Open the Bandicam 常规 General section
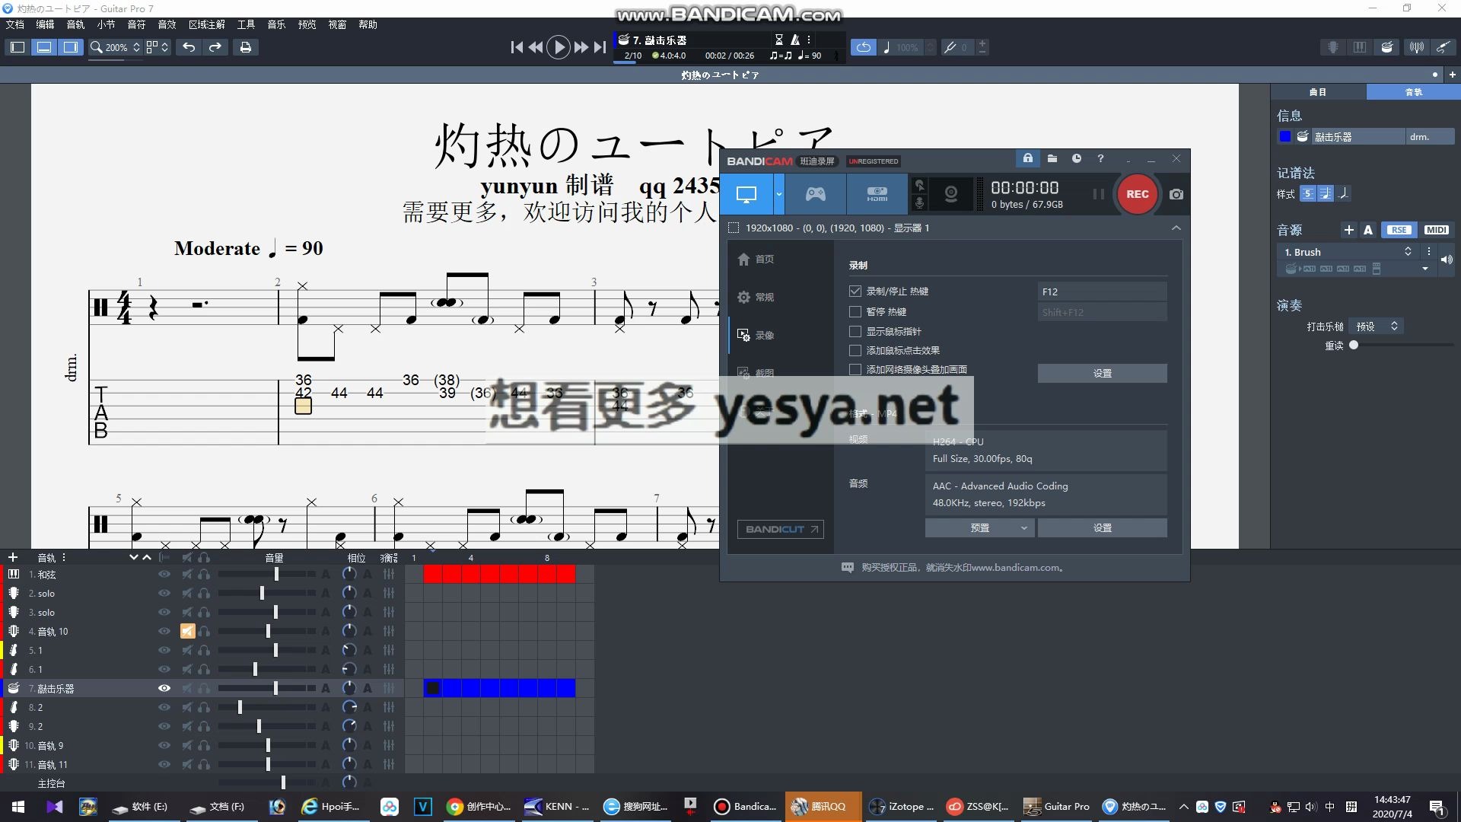1461x822 pixels. [756, 298]
